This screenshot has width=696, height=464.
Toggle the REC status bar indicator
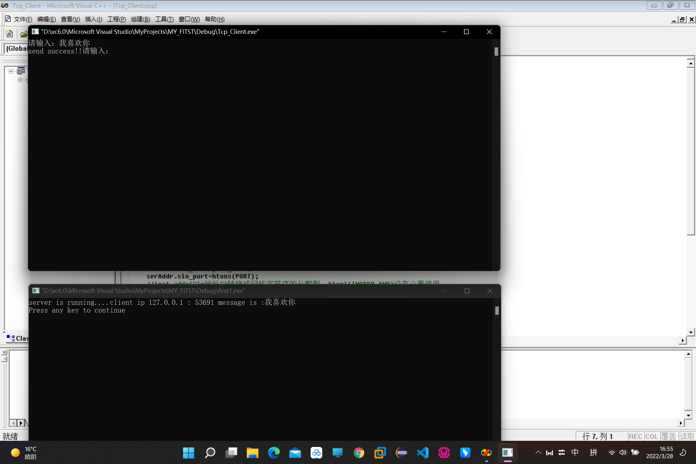[635, 436]
